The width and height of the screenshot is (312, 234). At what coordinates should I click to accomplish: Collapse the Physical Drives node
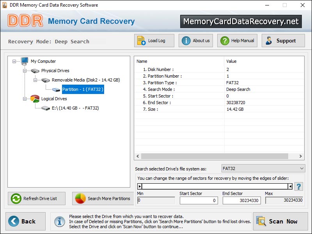pyautogui.click(x=25, y=71)
